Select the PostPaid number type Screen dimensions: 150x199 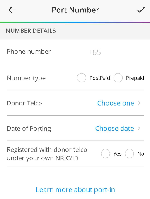click(82, 78)
